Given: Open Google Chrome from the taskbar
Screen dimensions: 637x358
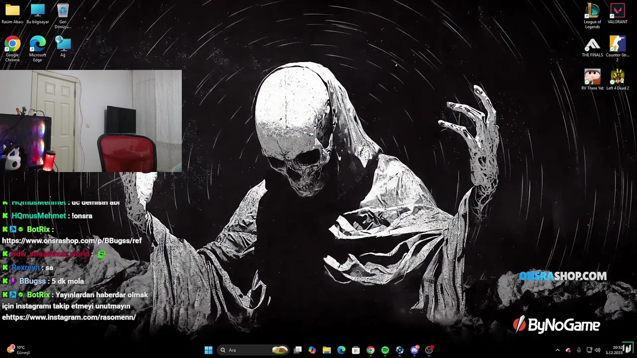Looking at the screenshot, I should click(370, 350).
